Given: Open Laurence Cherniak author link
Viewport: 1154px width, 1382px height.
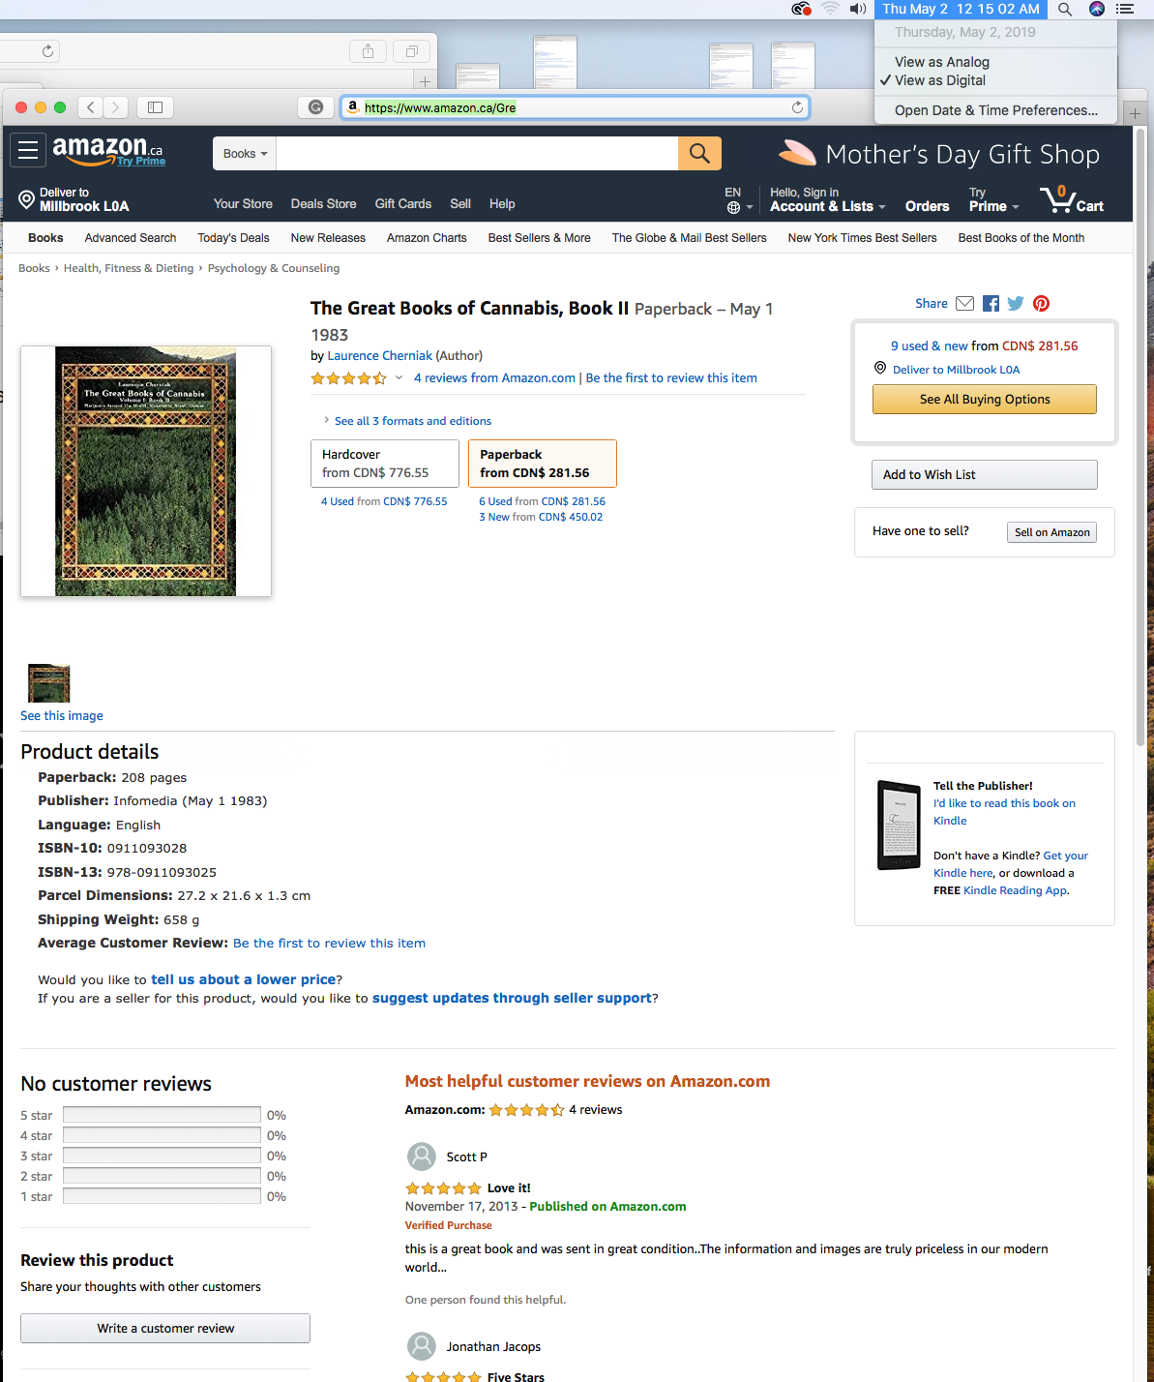Looking at the screenshot, I should [380, 355].
